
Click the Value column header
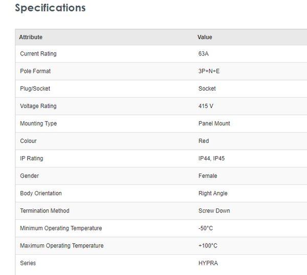click(205, 37)
